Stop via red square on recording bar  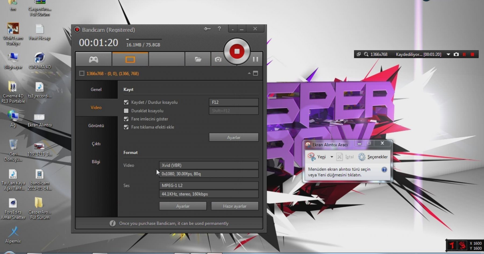coord(472,54)
